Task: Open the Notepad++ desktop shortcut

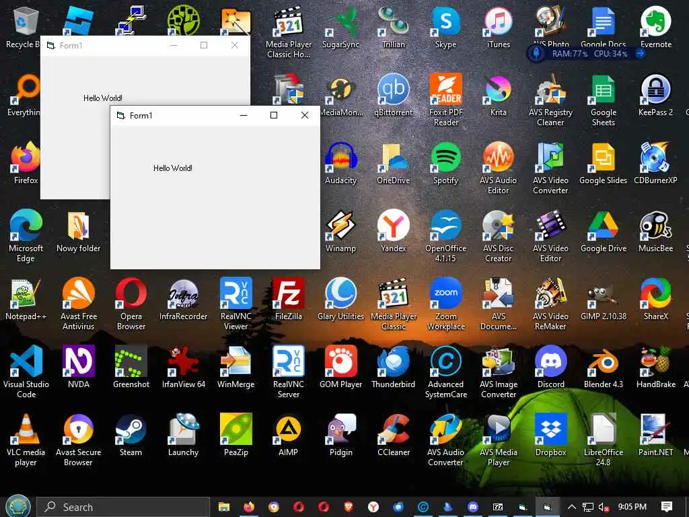Action: 26,300
